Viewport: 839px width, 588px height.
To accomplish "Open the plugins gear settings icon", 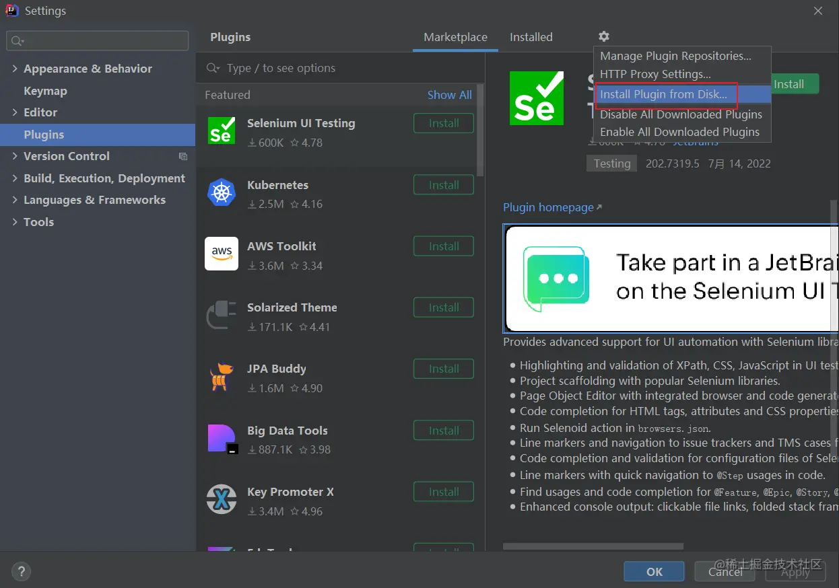I will [604, 37].
